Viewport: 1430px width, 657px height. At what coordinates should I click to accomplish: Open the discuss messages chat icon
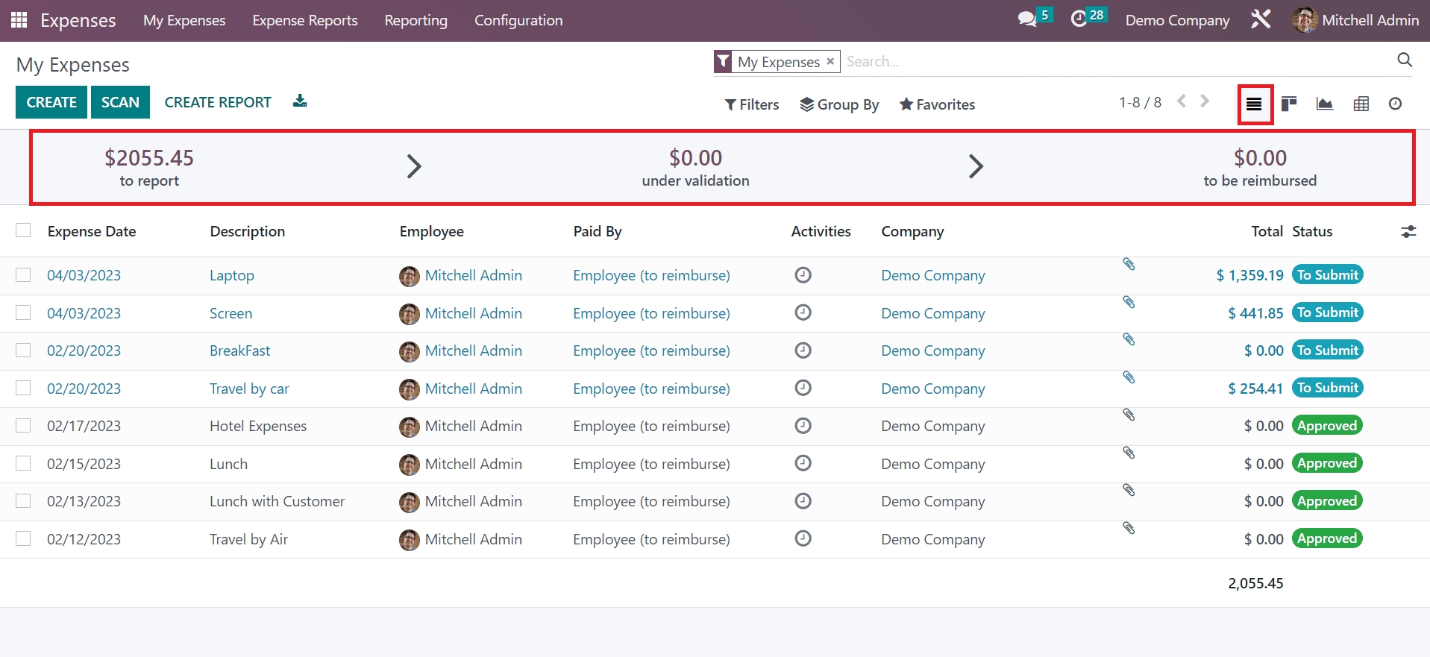1027,19
